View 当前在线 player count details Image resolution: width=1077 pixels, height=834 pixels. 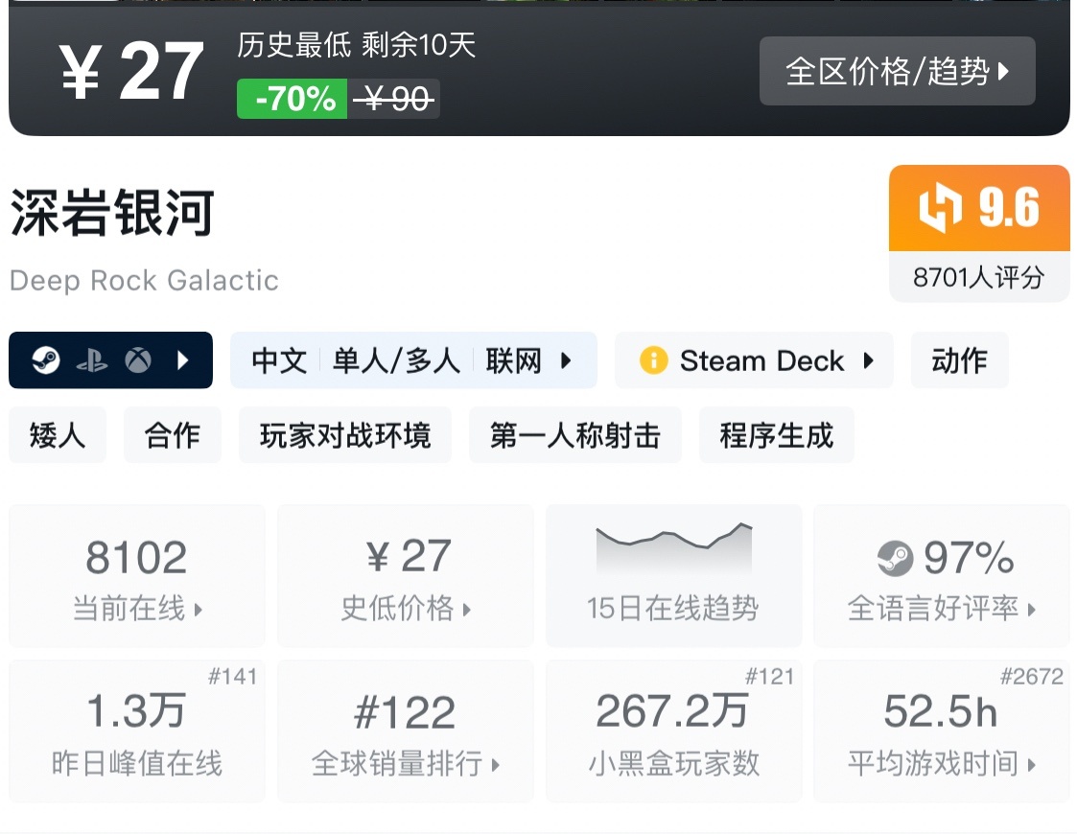[137, 575]
